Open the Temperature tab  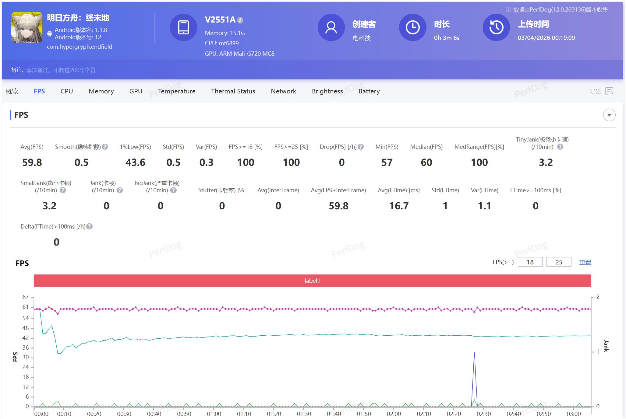point(177,91)
